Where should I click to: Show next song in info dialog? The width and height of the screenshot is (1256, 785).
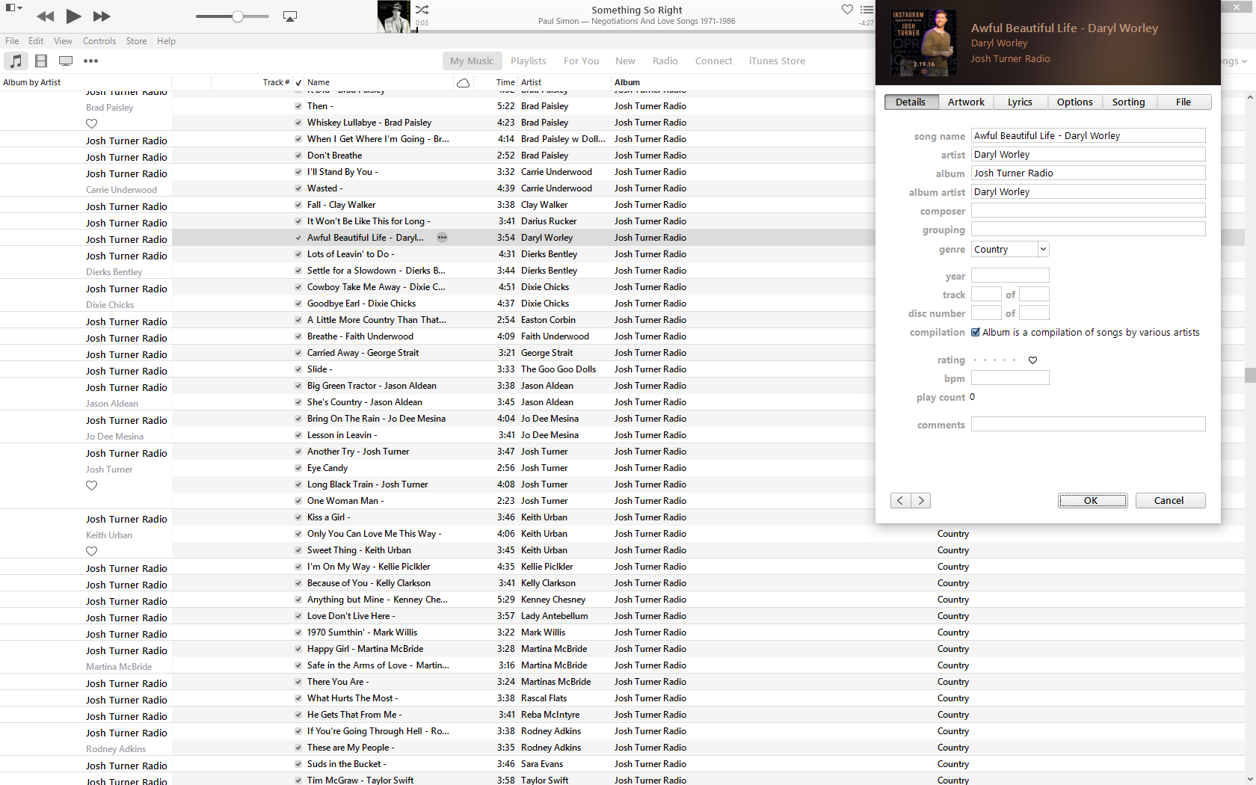pos(921,501)
